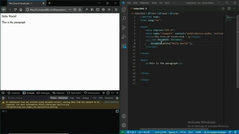Toggle responsive design mode icon
The height and width of the screenshot is (134, 239).
(x=108, y=93)
